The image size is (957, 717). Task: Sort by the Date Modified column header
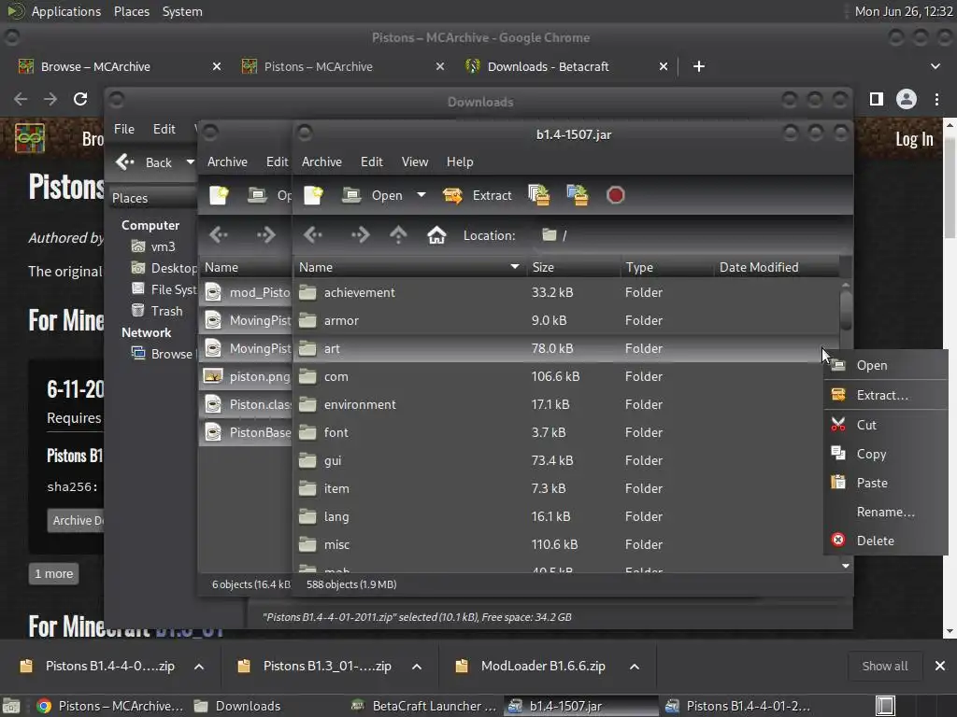tap(777, 267)
